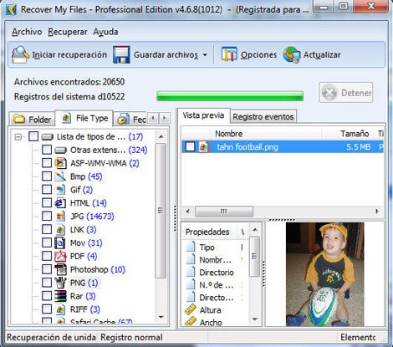Select the Vista previa tab
The width and height of the screenshot is (393, 347).
[x=203, y=115]
